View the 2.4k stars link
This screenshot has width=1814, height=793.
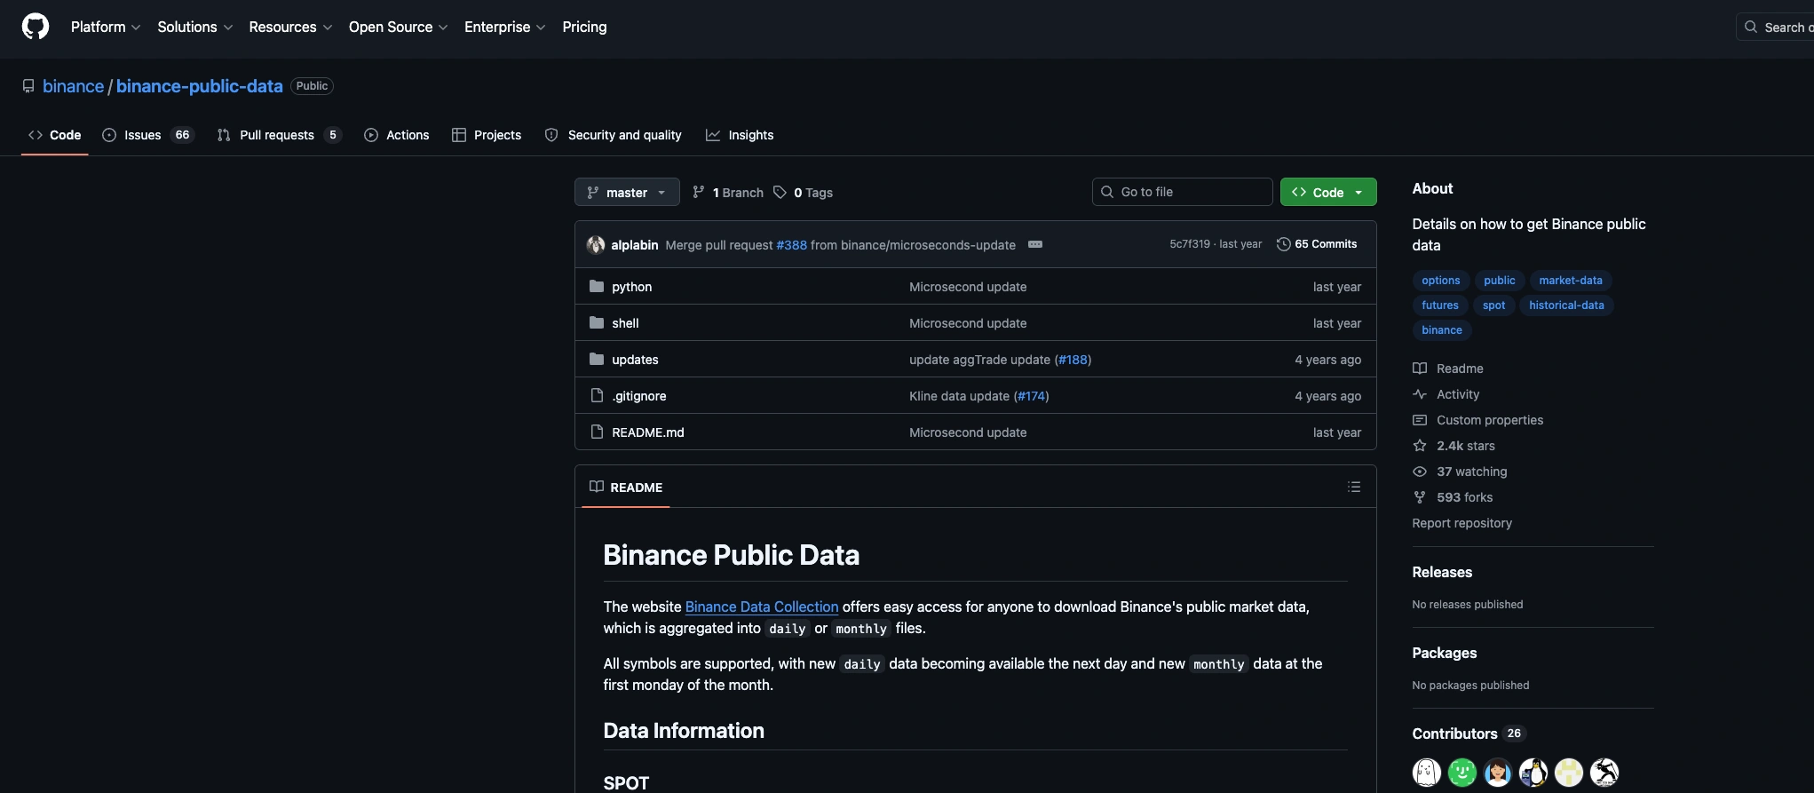tap(1454, 446)
